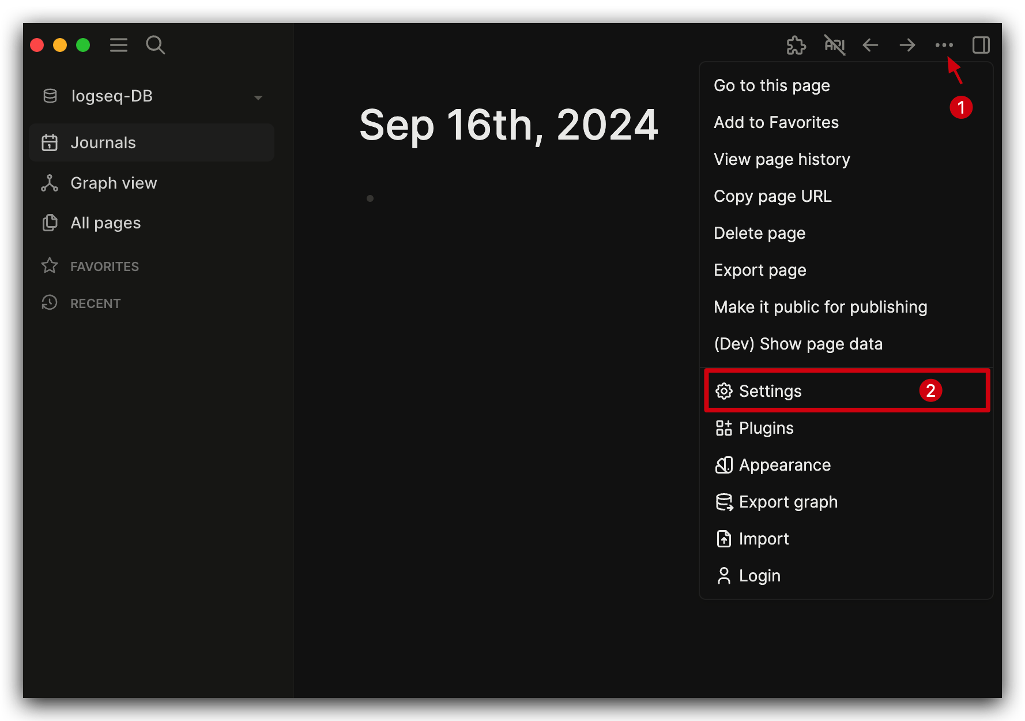Open the plugins puzzle icon in toolbar
The height and width of the screenshot is (721, 1025).
coord(796,45)
